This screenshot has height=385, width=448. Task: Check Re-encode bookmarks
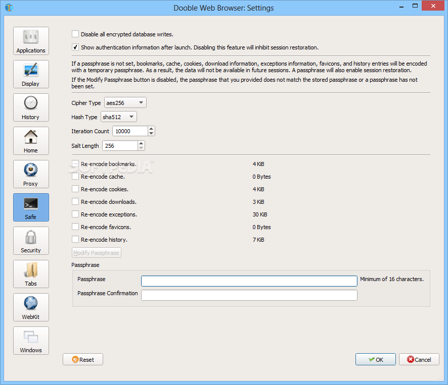point(75,164)
